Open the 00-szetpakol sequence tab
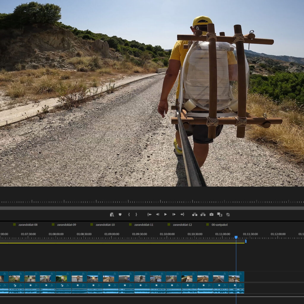This screenshot has width=304, height=304. (219, 225)
